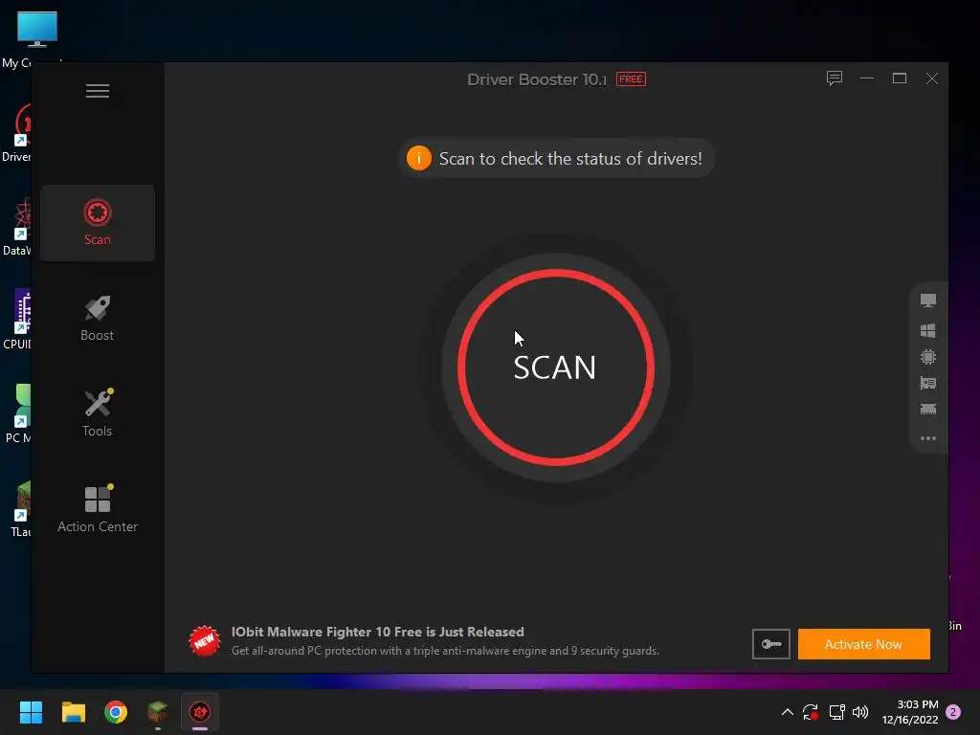Open the volume speaker tray icon
This screenshot has height=735, width=980.
860,712
